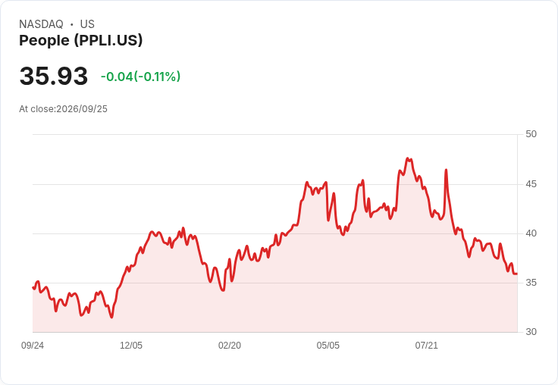Click the chart's highest peak near 47.5

[408, 158]
